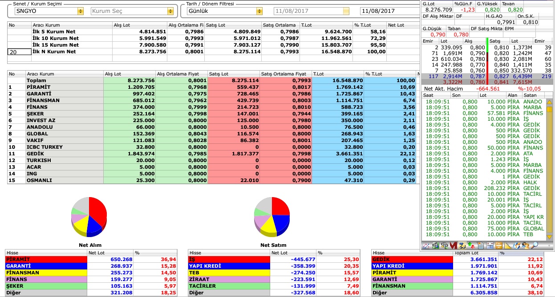The image size is (555, 297).
Task: Click the Aracı Kurum header in the broker table
Action: coord(64,74)
